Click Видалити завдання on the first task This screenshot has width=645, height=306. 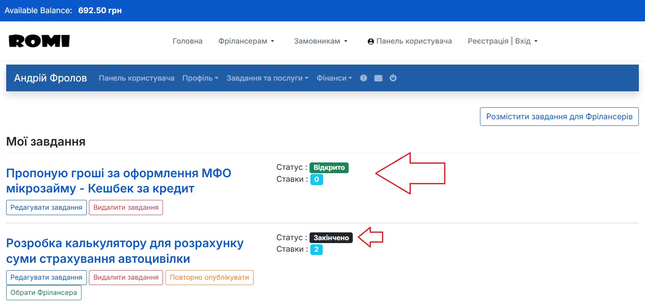(x=126, y=207)
